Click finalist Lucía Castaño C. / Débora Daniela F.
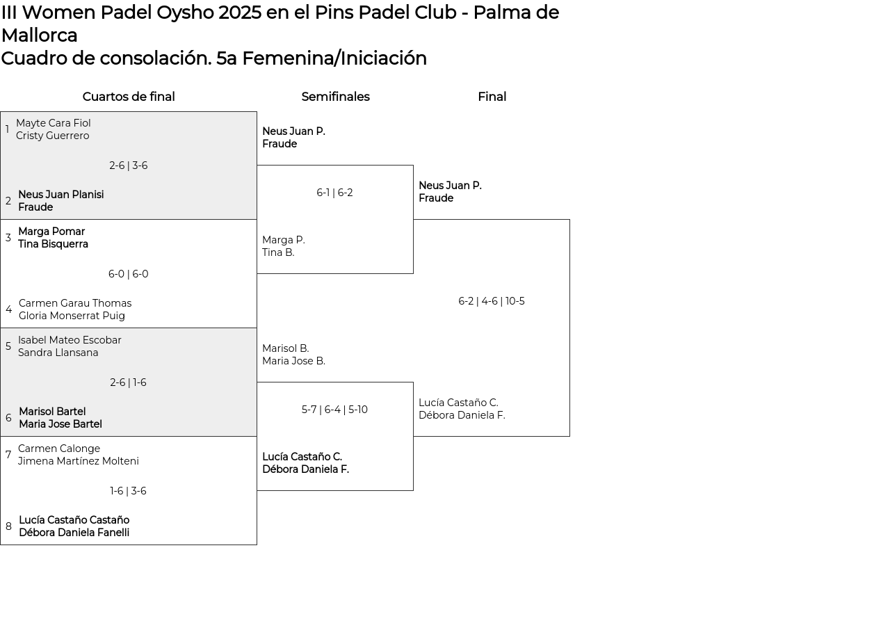 pyautogui.click(x=462, y=409)
